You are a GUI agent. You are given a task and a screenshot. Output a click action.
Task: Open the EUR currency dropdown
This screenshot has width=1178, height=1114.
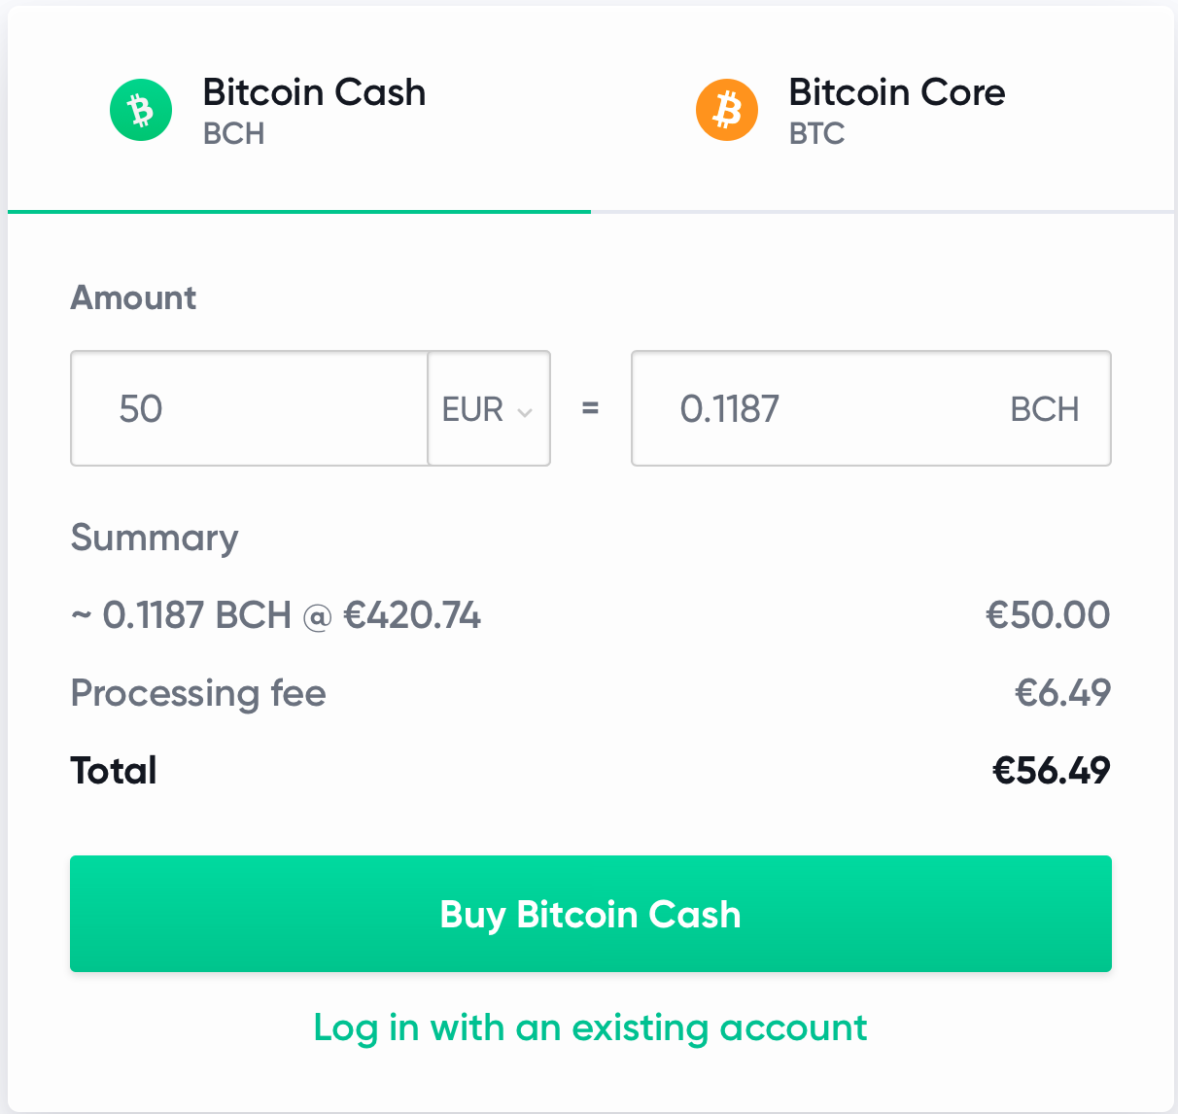point(489,408)
